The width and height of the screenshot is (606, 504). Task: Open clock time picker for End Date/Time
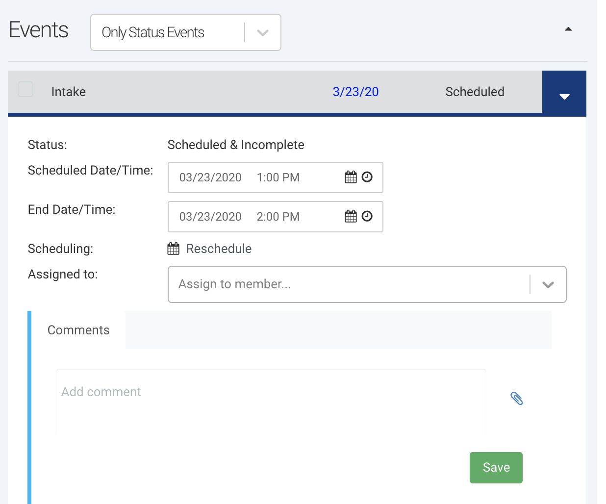click(x=367, y=216)
